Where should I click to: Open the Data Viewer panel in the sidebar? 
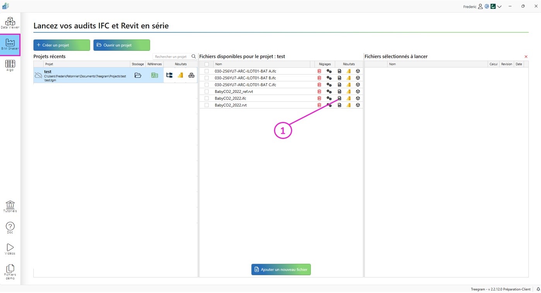point(10,22)
